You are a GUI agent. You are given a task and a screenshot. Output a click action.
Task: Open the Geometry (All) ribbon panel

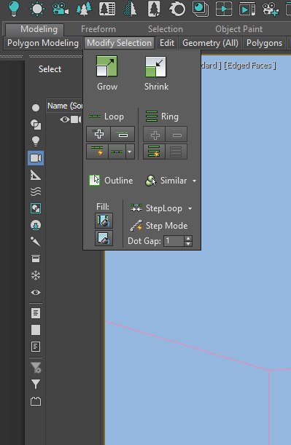pyautogui.click(x=210, y=43)
